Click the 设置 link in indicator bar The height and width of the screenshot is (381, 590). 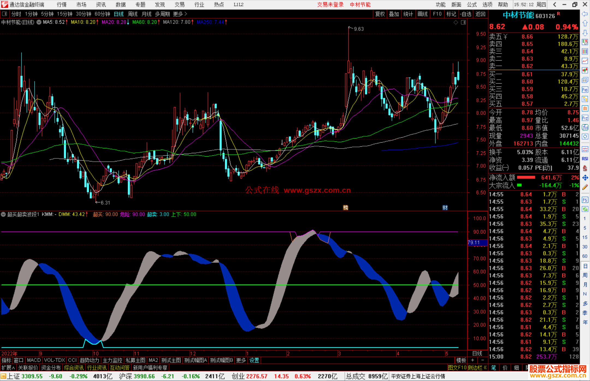(x=254, y=360)
